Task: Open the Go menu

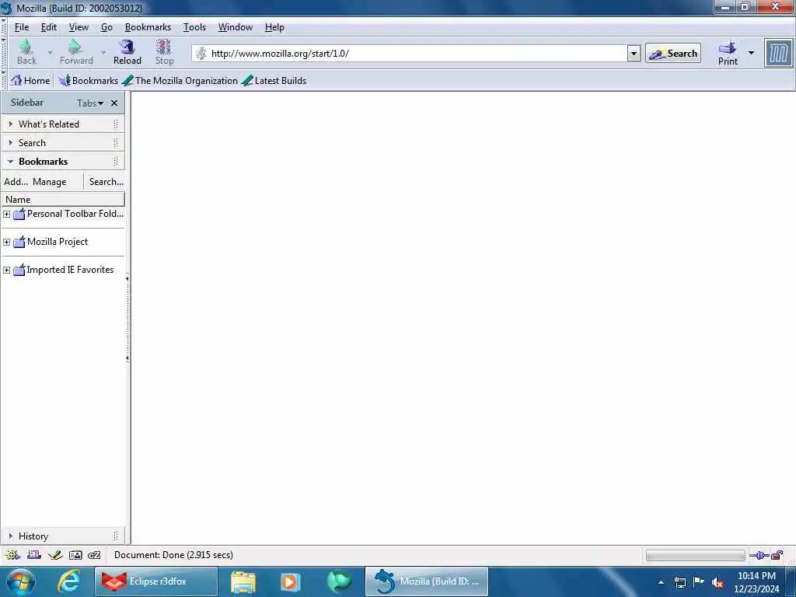Action: (x=106, y=27)
